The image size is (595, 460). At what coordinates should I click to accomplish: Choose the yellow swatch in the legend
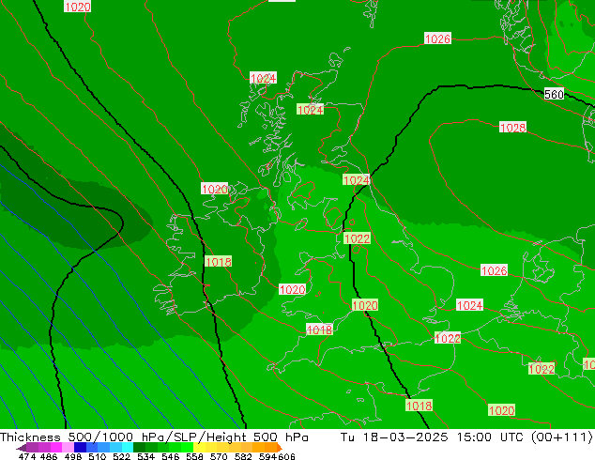(199, 447)
